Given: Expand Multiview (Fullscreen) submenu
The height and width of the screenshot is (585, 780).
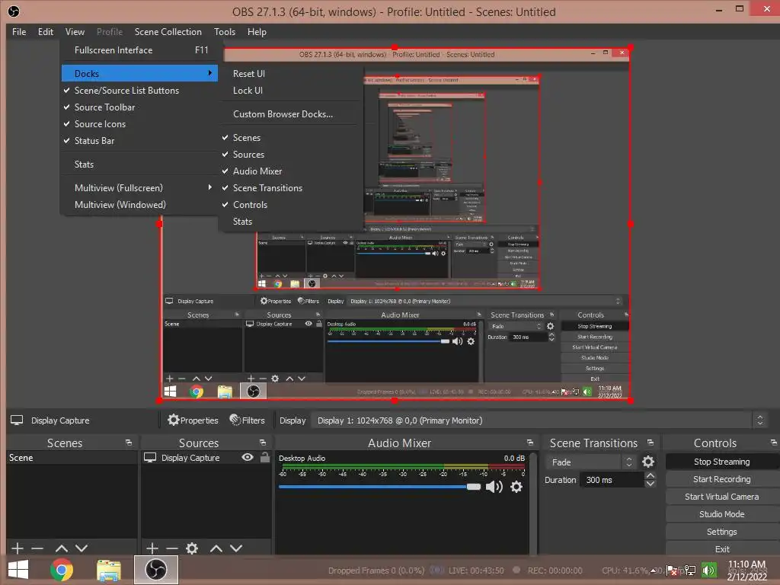Looking at the screenshot, I should [x=139, y=188].
